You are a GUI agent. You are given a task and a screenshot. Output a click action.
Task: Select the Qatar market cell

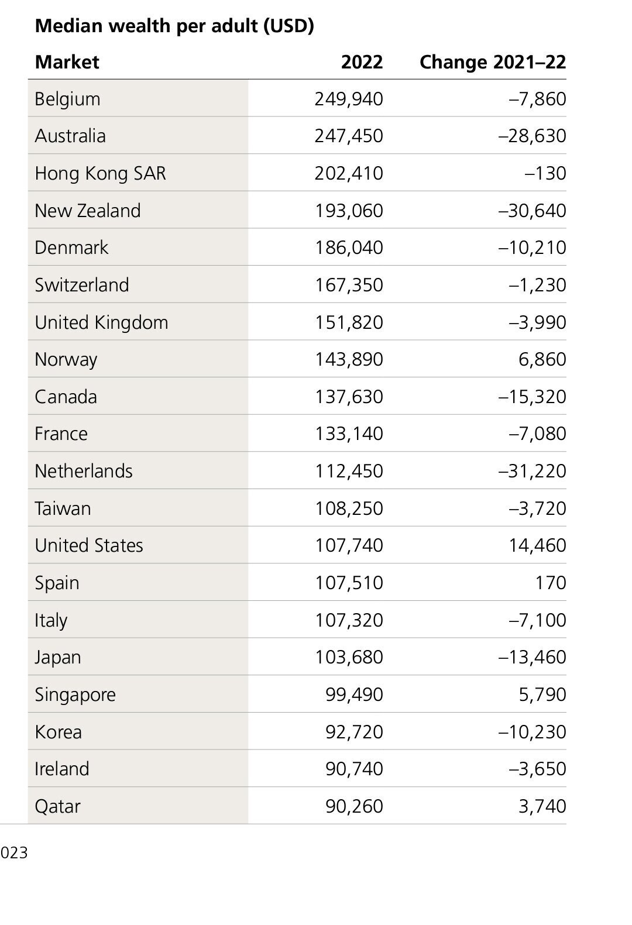click(58, 806)
